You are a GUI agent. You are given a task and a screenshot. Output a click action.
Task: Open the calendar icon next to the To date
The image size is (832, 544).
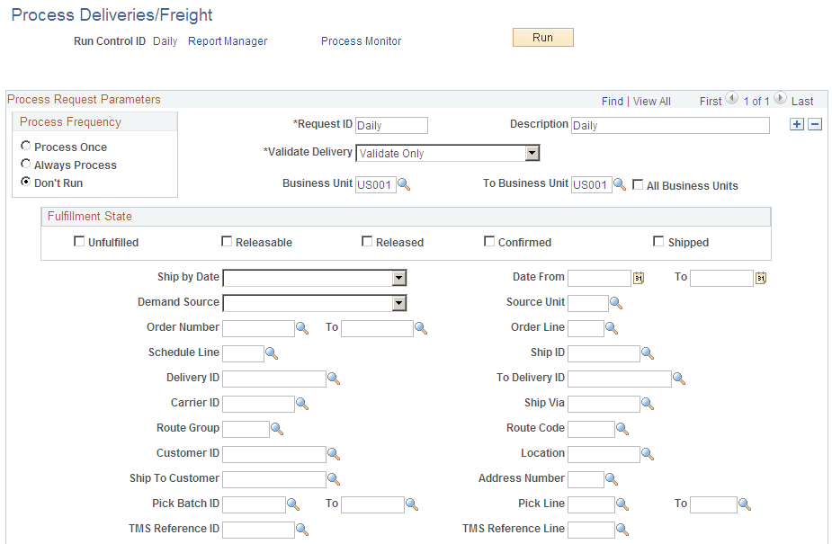pyautogui.click(x=760, y=278)
